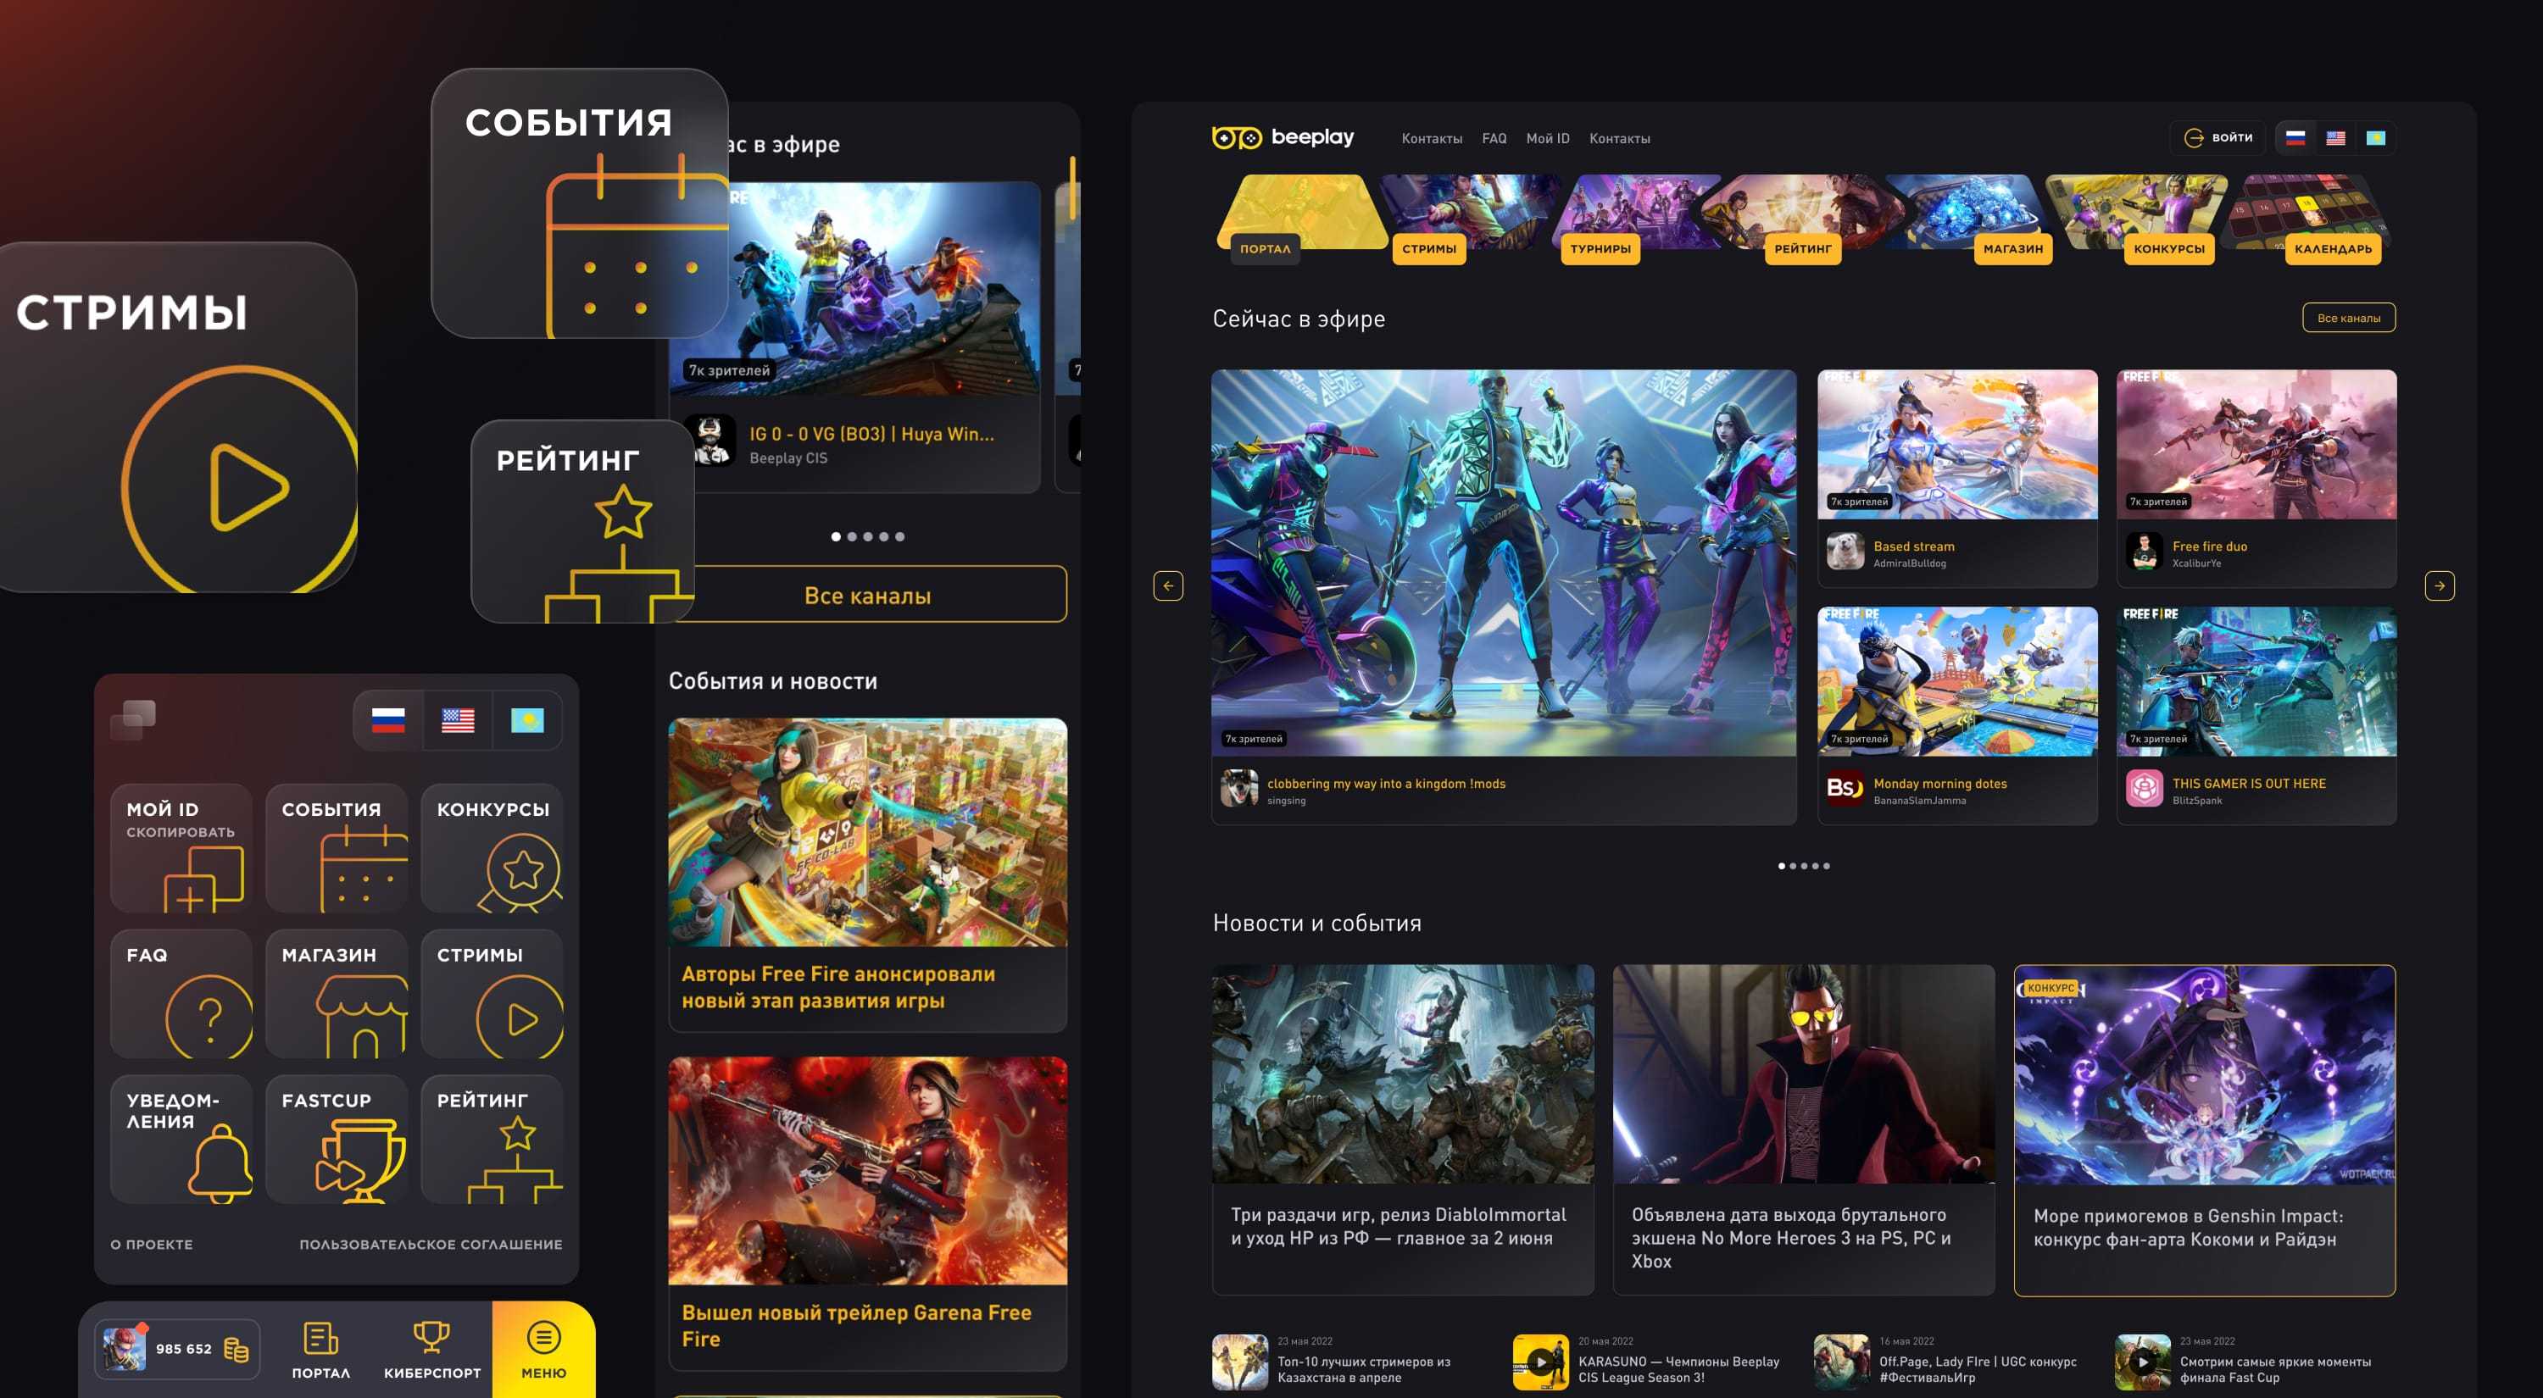Image resolution: width=2543 pixels, height=1398 pixels.
Task: Open the КОНКУРСЫ award tile
Action: point(492,848)
